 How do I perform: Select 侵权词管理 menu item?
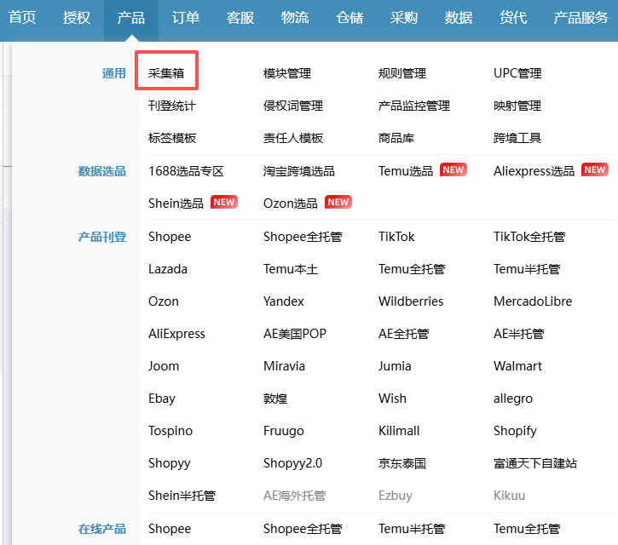(x=293, y=106)
